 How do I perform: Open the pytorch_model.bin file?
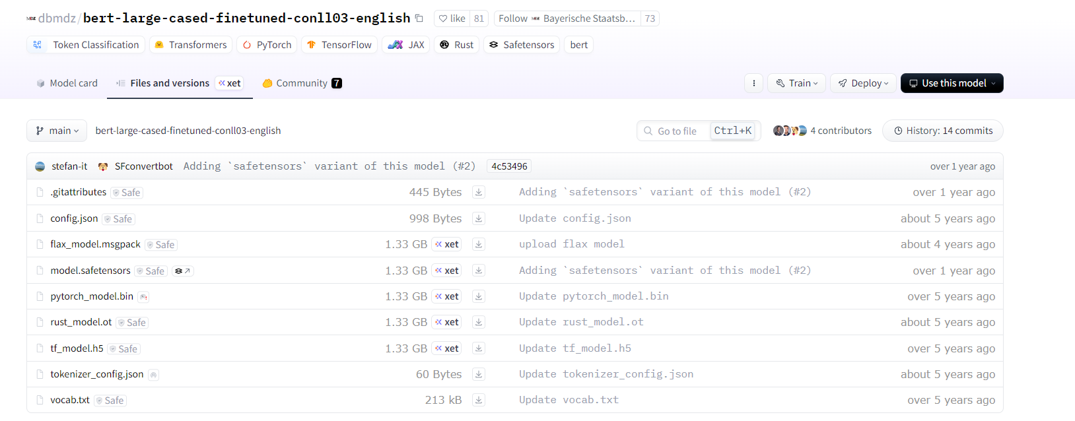click(92, 296)
